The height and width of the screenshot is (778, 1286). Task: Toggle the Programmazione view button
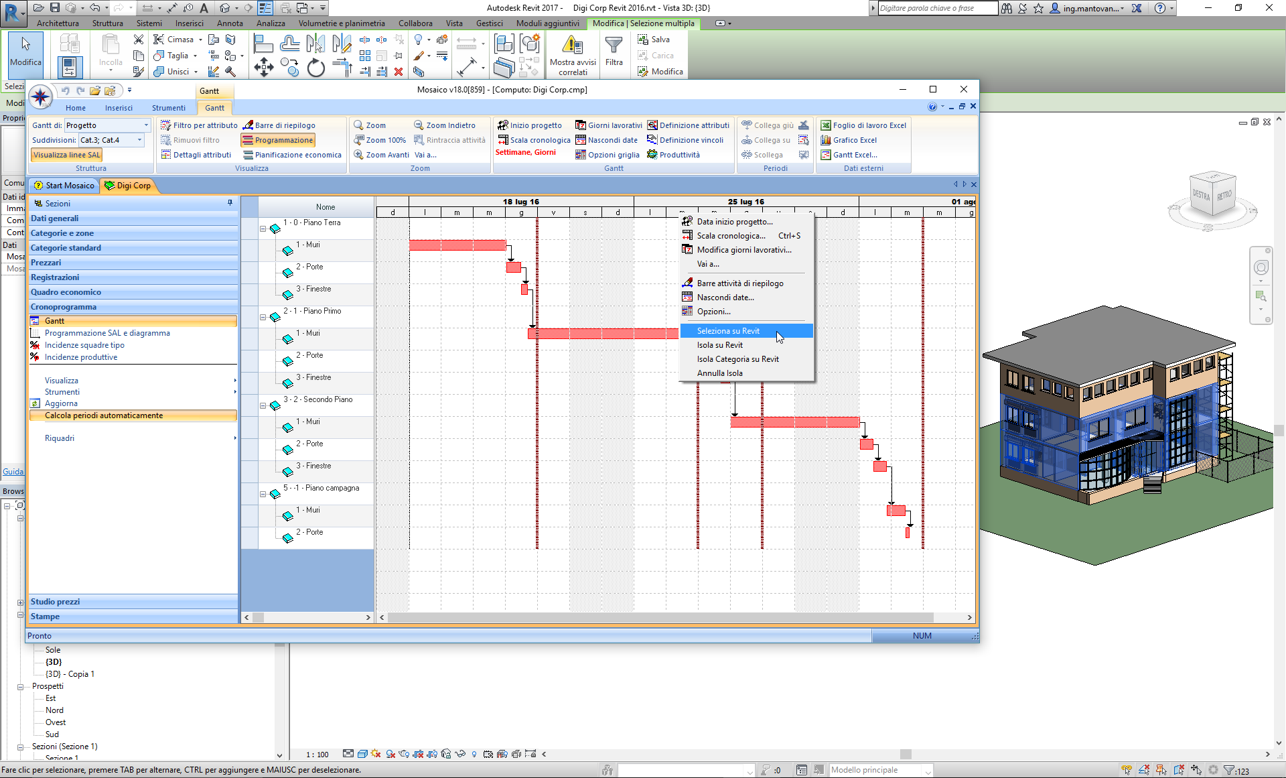pyautogui.click(x=277, y=140)
